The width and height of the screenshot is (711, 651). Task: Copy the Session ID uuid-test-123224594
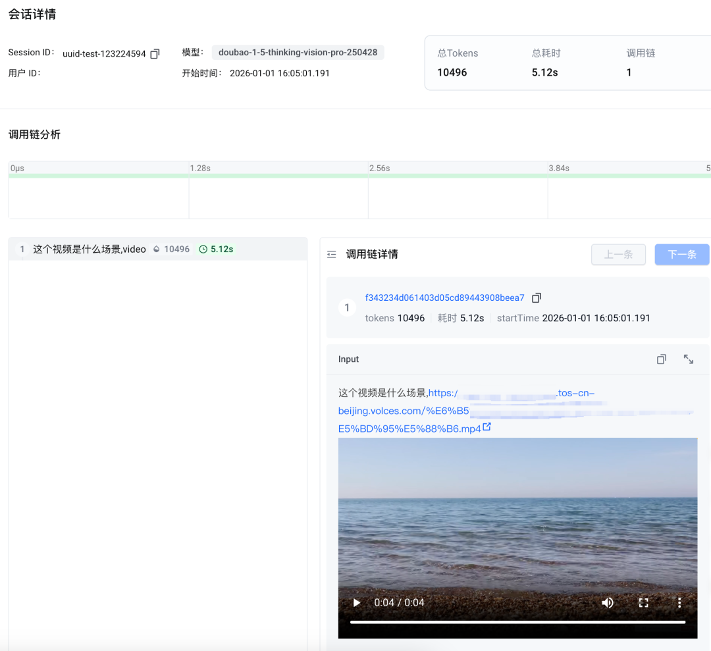(155, 54)
